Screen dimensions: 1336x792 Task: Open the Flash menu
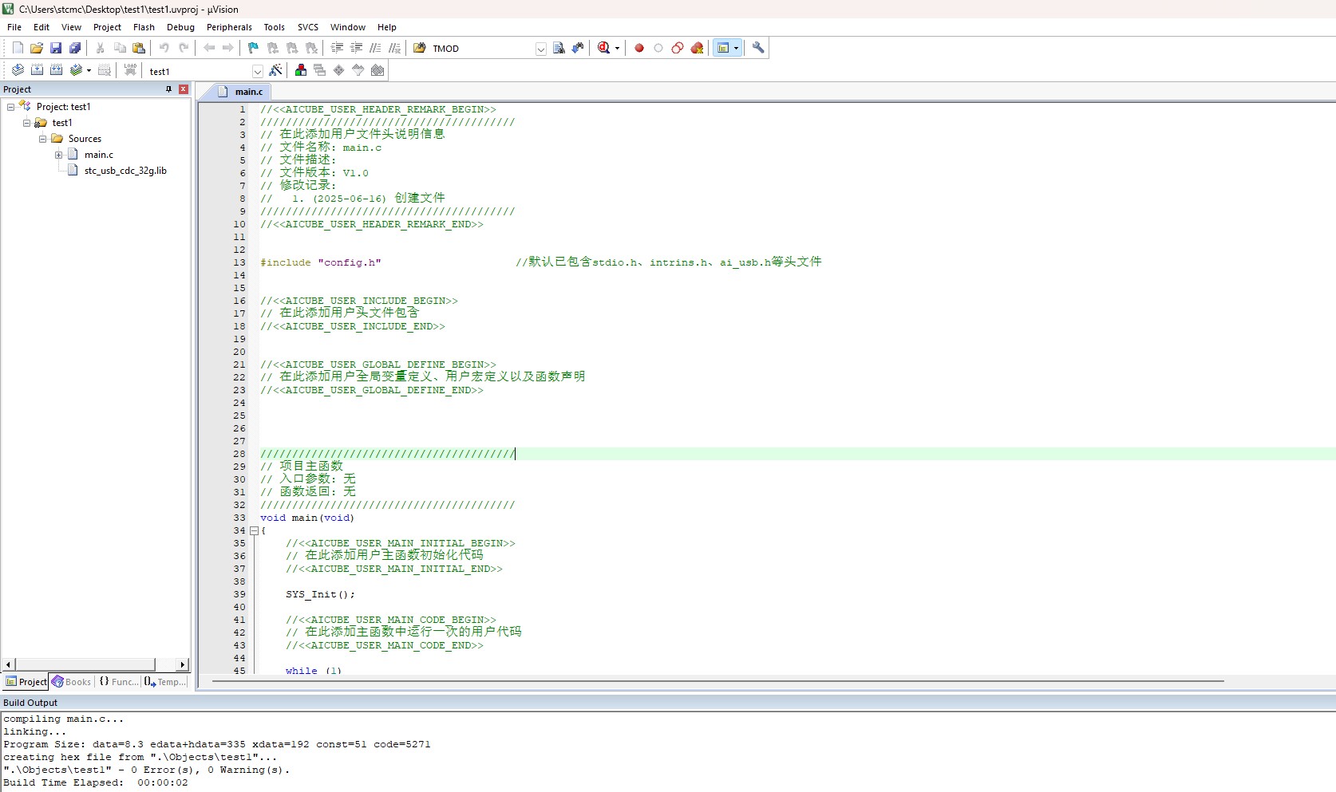tap(144, 27)
